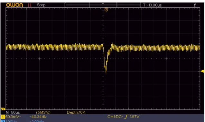Click the -40.34div offset value
This screenshot has height=122, width=205.
pyautogui.click(x=38, y=117)
